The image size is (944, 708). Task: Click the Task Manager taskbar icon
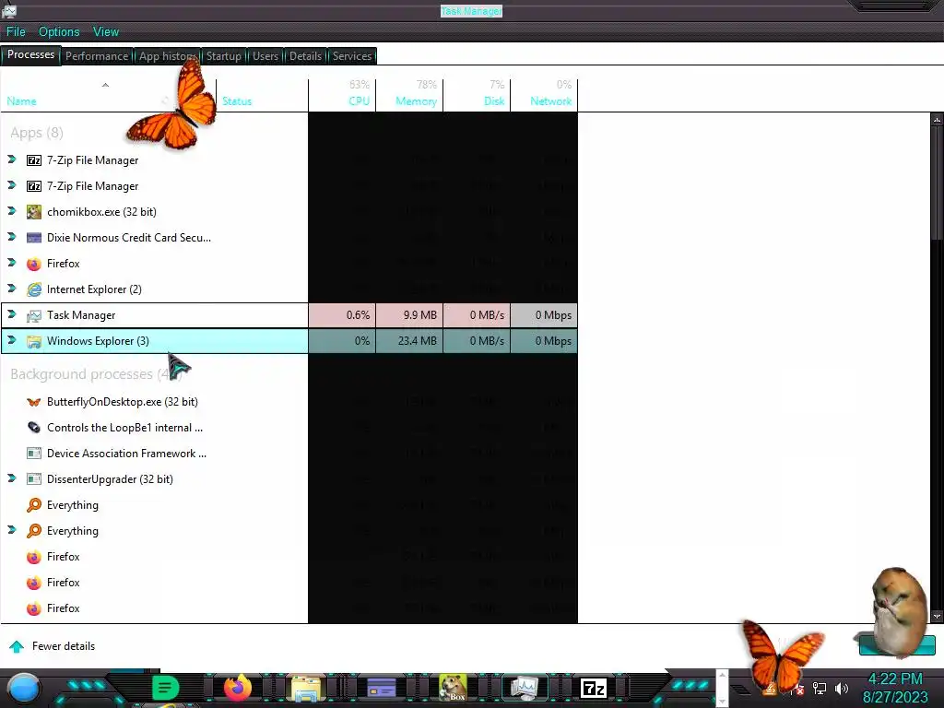click(x=525, y=688)
